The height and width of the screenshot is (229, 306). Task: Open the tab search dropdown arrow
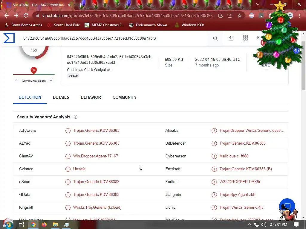point(258,4)
